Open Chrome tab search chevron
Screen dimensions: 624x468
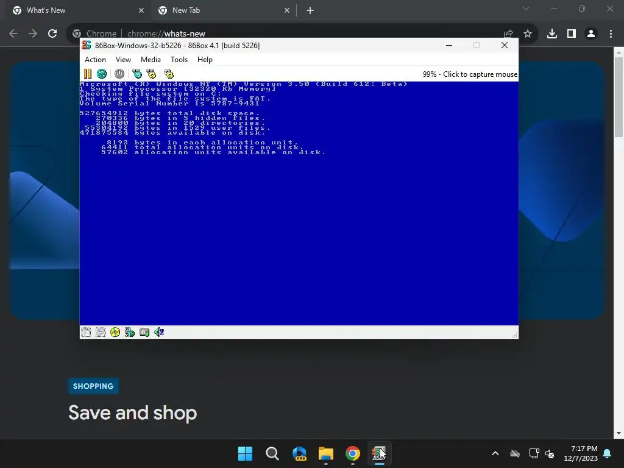click(526, 9)
